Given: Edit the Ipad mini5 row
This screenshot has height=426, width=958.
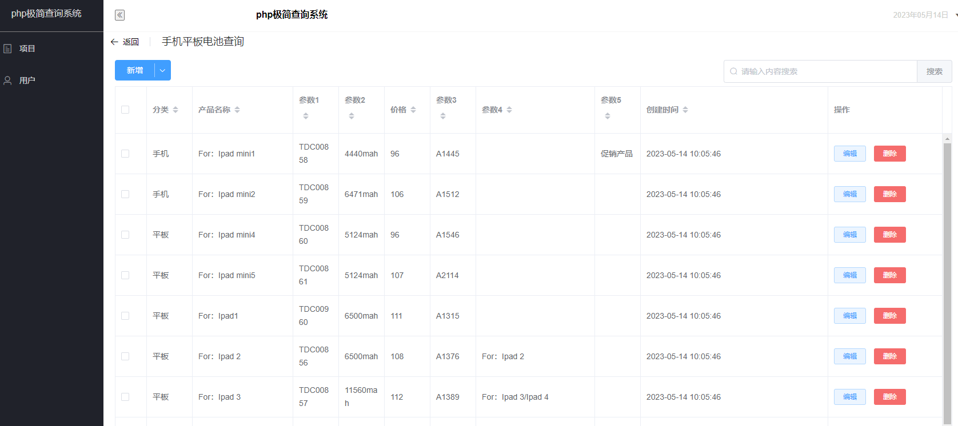Looking at the screenshot, I should (x=850, y=275).
